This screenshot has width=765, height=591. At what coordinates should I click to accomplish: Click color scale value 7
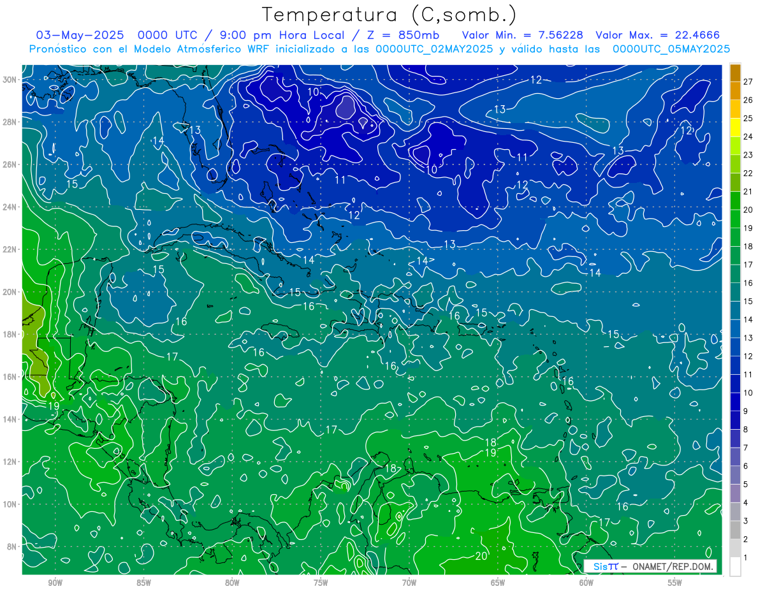click(x=747, y=448)
